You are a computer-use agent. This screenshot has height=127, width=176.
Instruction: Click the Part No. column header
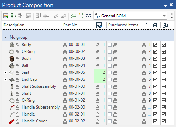coord(71,25)
